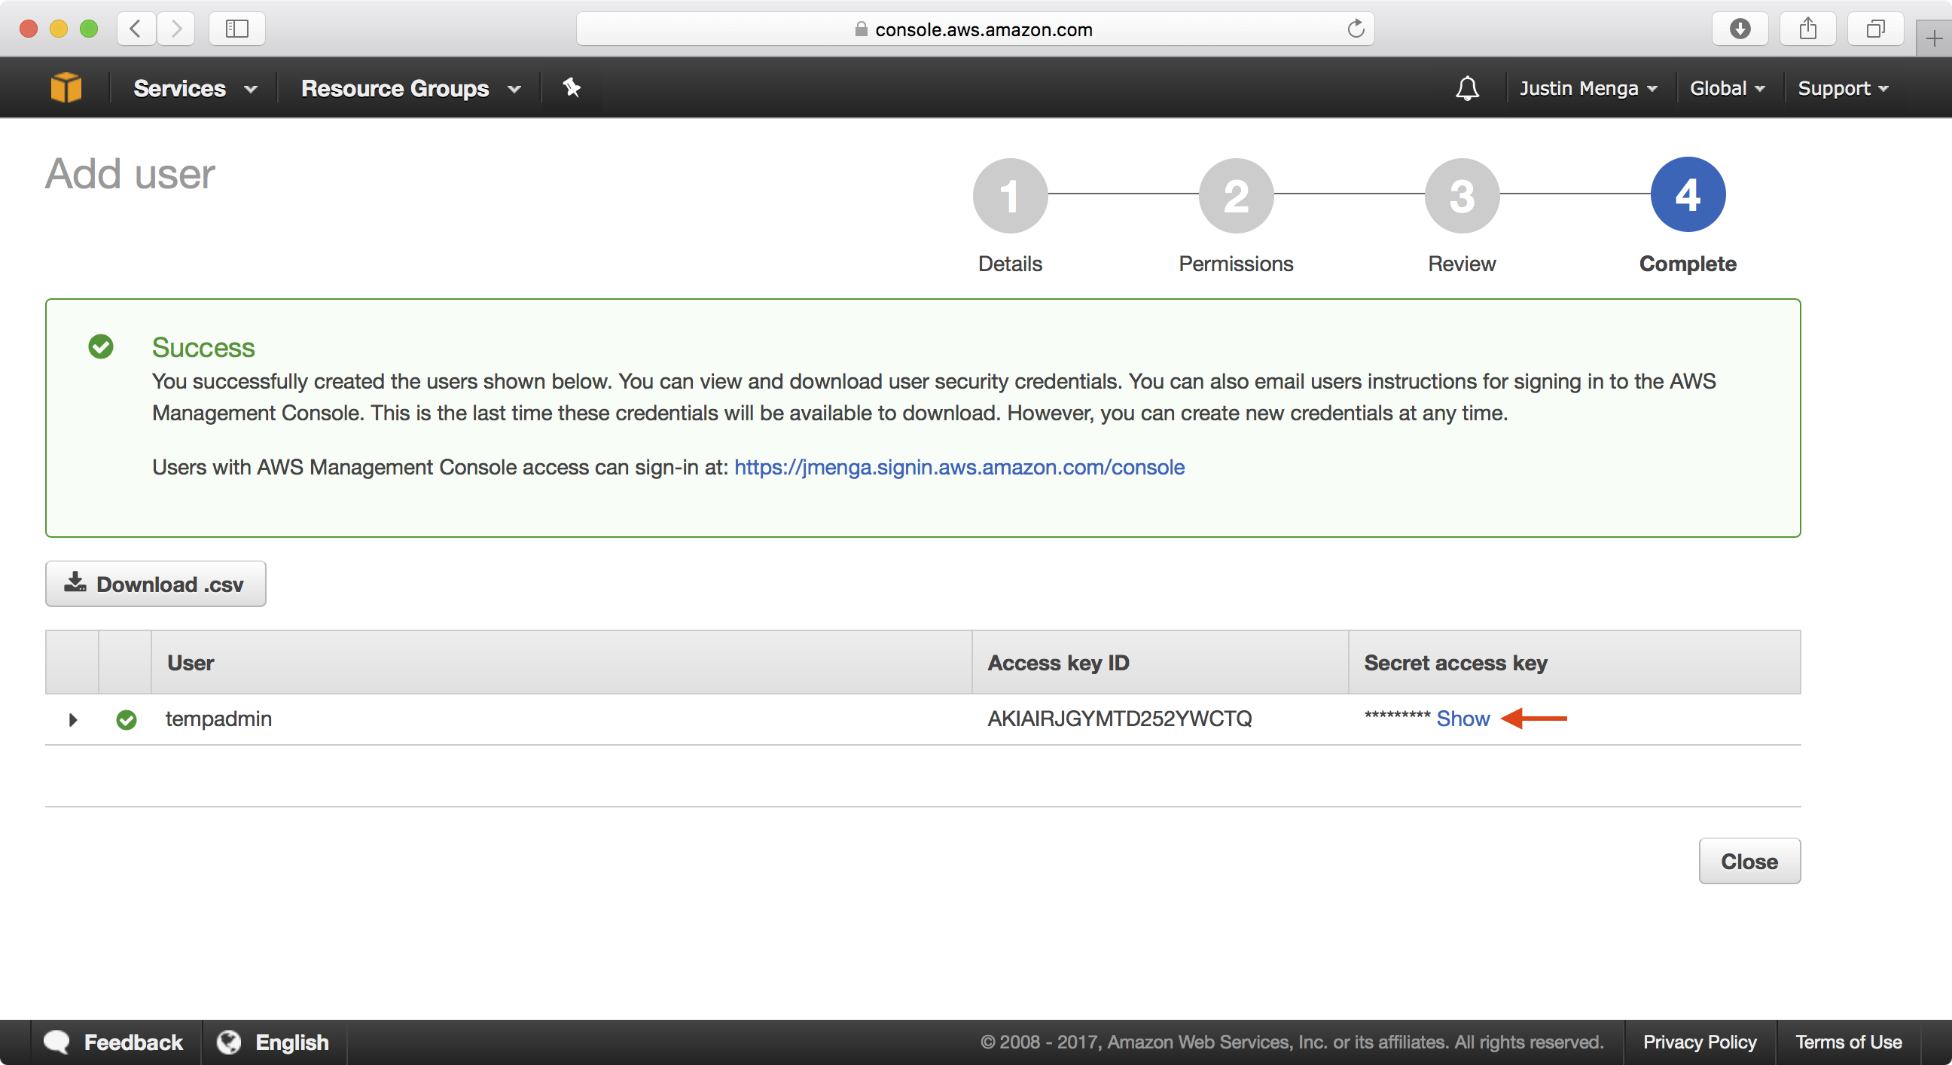This screenshot has width=1952, height=1065.
Task: Open the Services dropdown menu
Action: pyautogui.click(x=195, y=89)
